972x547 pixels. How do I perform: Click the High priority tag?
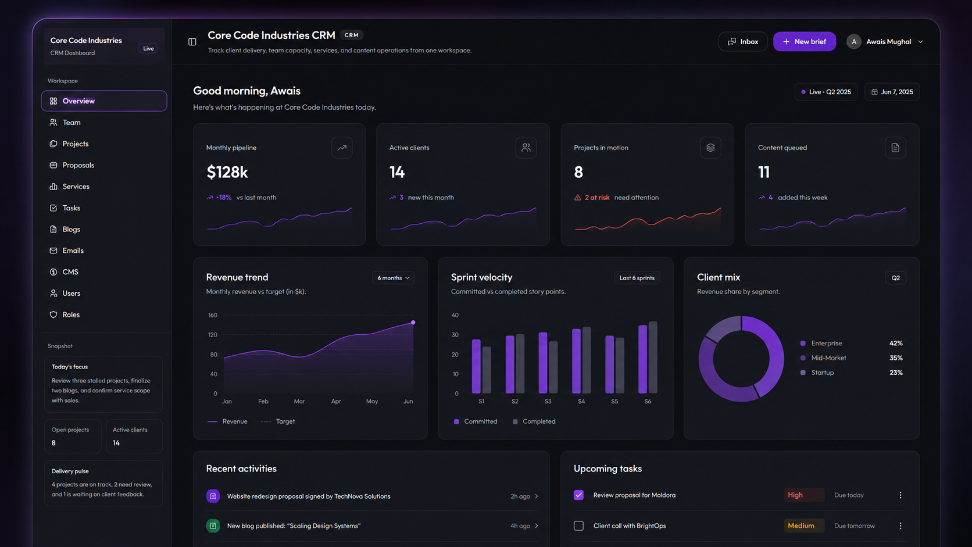coord(804,495)
